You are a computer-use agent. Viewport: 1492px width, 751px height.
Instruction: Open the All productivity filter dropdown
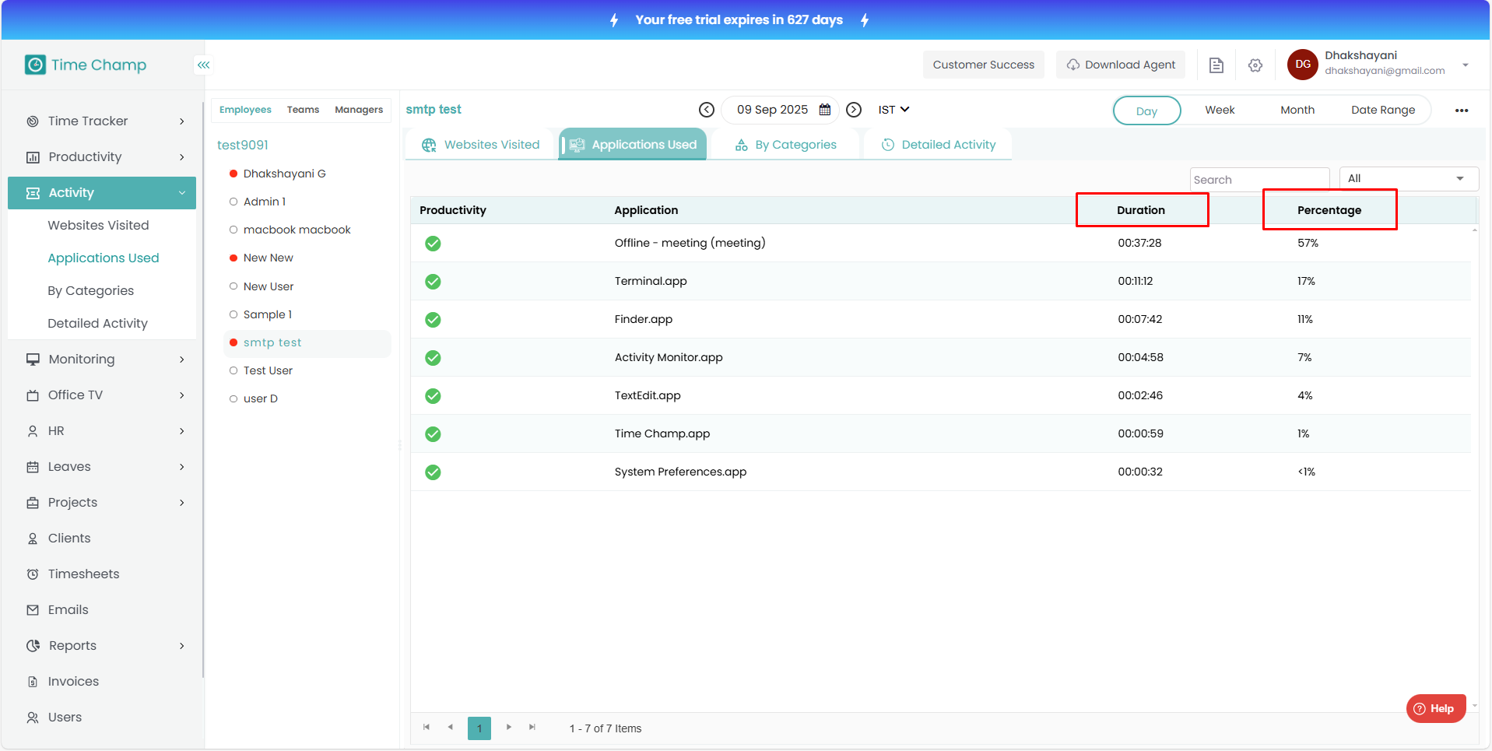pyautogui.click(x=1408, y=179)
